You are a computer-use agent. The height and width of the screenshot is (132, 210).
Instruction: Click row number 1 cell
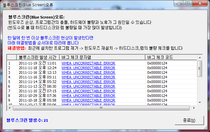[x=12, y=63]
